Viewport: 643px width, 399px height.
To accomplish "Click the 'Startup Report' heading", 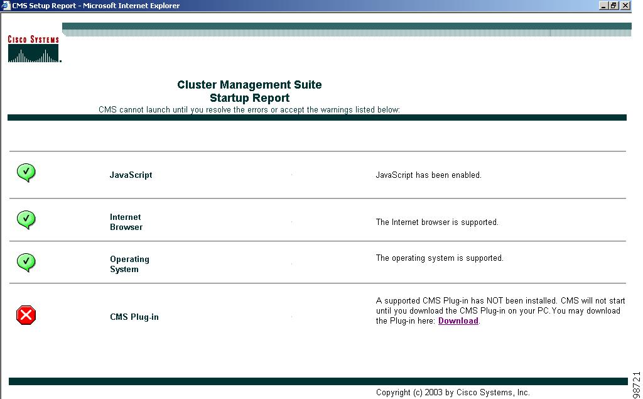I will tap(249, 97).
